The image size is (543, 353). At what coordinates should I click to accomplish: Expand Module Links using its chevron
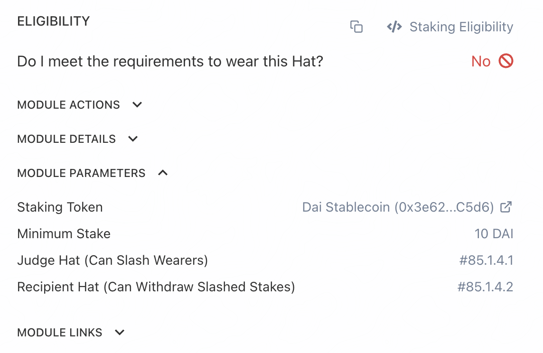click(120, 333)
